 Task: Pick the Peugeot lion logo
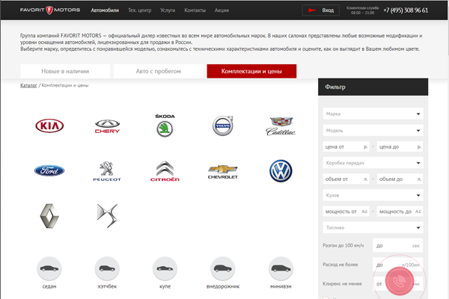point(107,170)
